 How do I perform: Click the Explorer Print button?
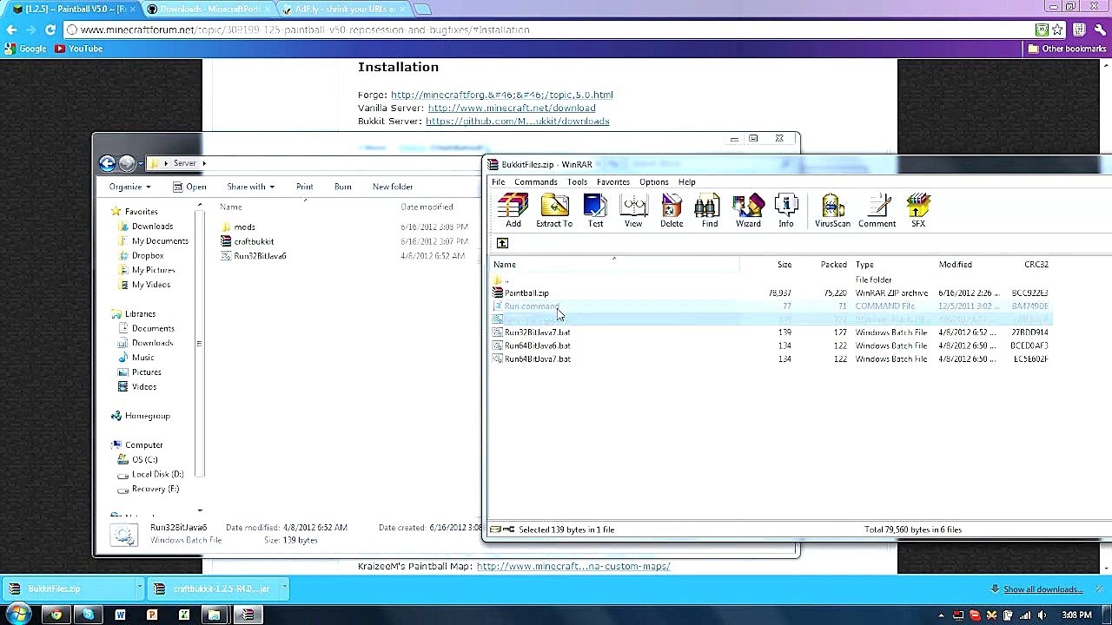(x=304, y=187)
